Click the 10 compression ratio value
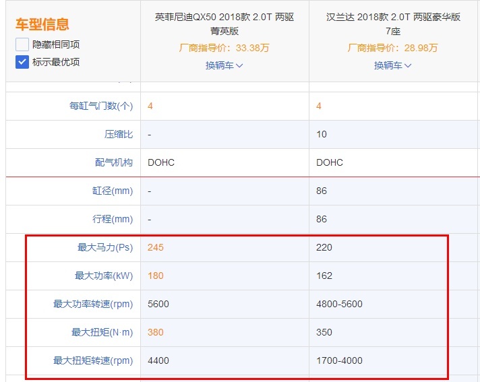 [x=322, y=134]
